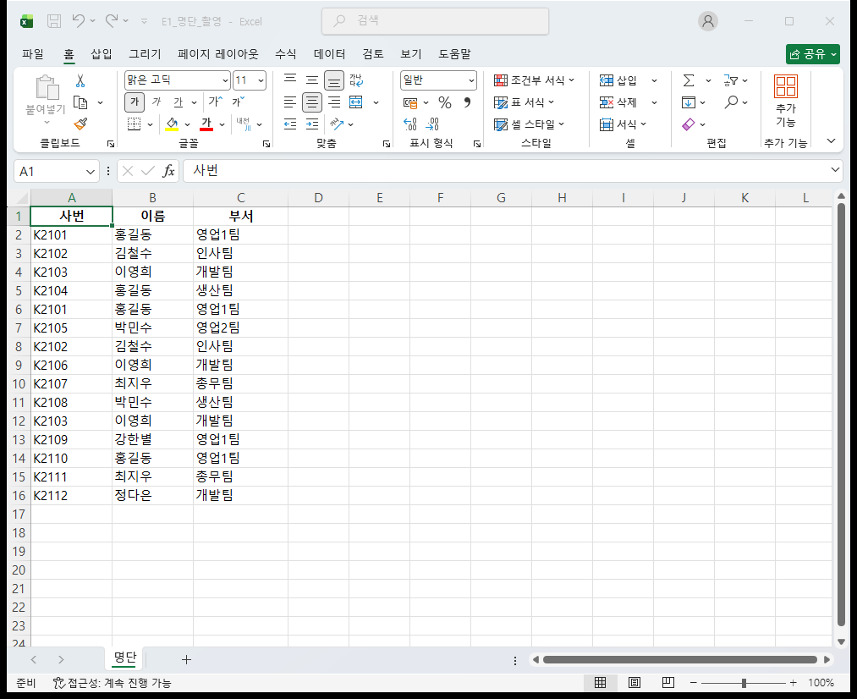This screenshot has height=699, width=857.
Task: Click the AutoSum sigma icon
Action: (689, 81)
